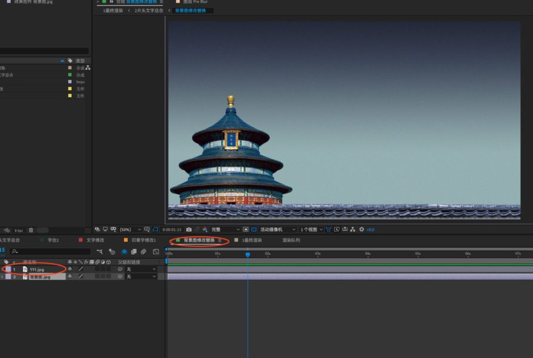Image resolution: width=533 pixels, height=358 pixels.
Task: Open the 背景图修改替换 timeline panel menu icon
Action: [x=220, y=240]
